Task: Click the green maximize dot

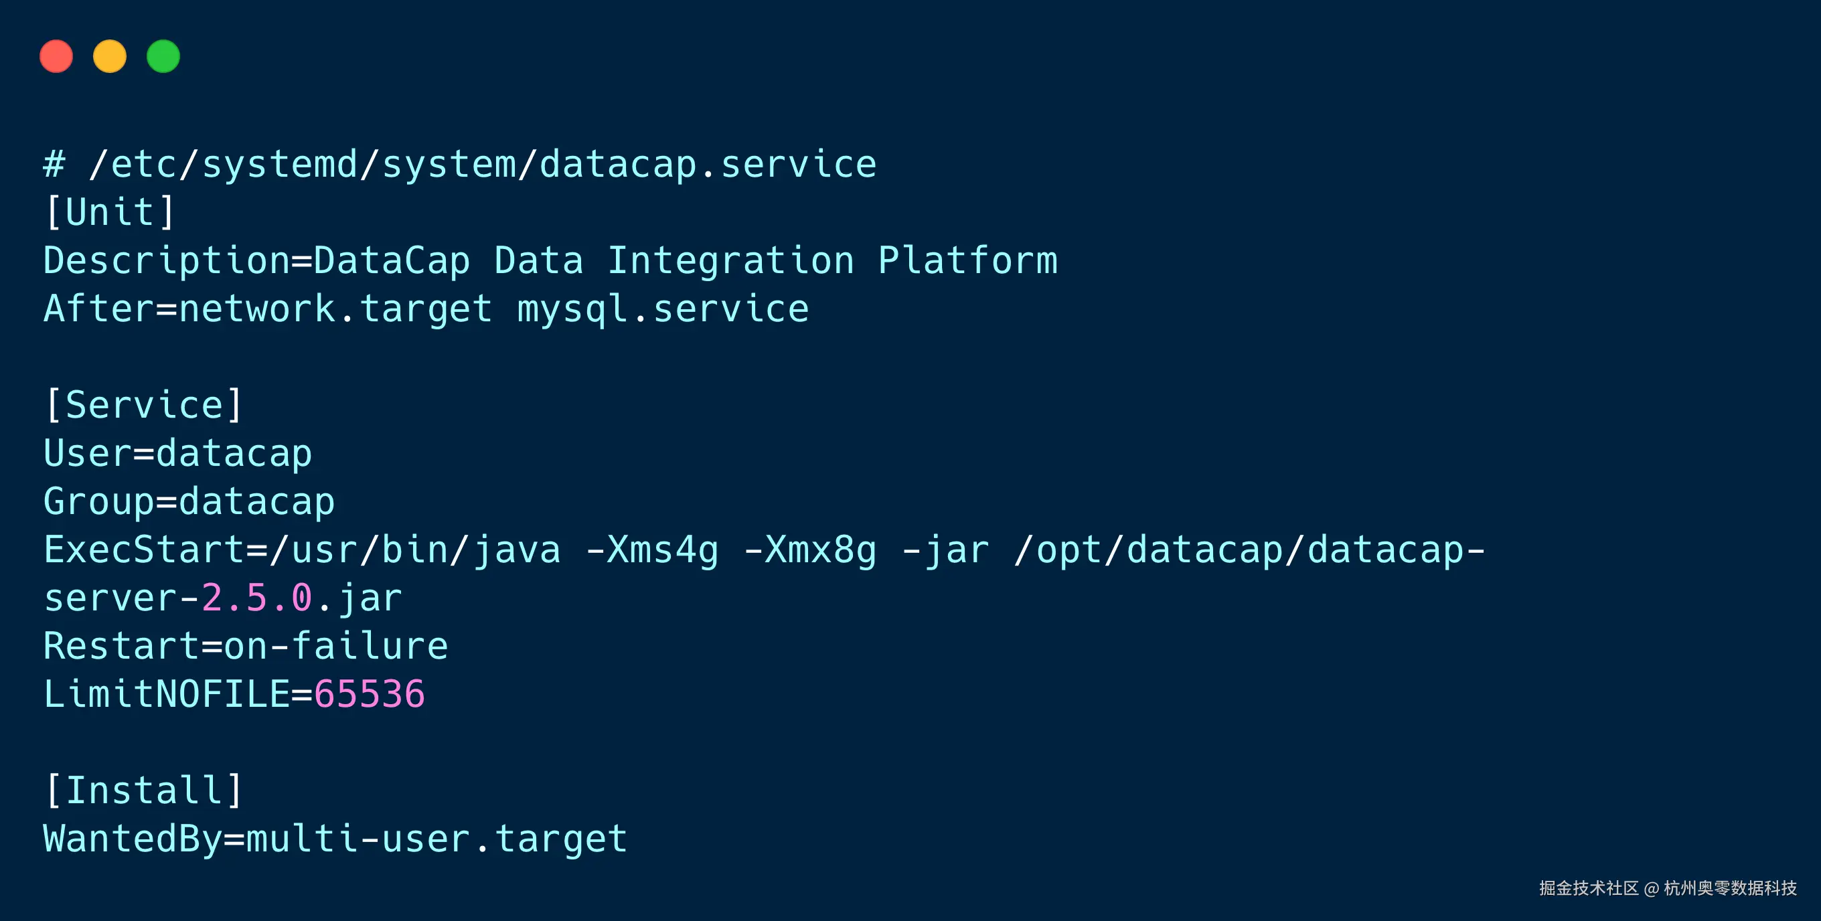Action: (163, 56)
